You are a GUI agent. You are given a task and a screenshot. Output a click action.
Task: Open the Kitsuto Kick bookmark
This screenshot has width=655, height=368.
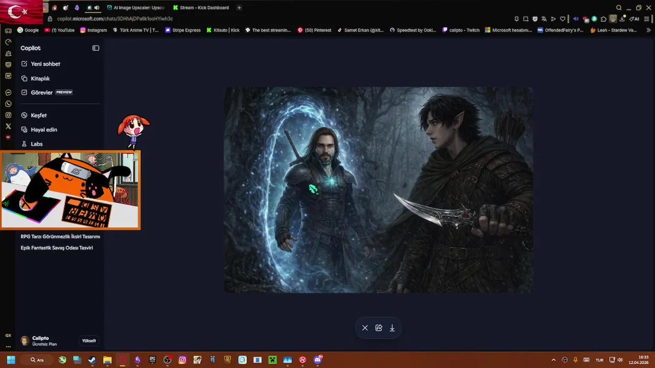tap(223, 30)
